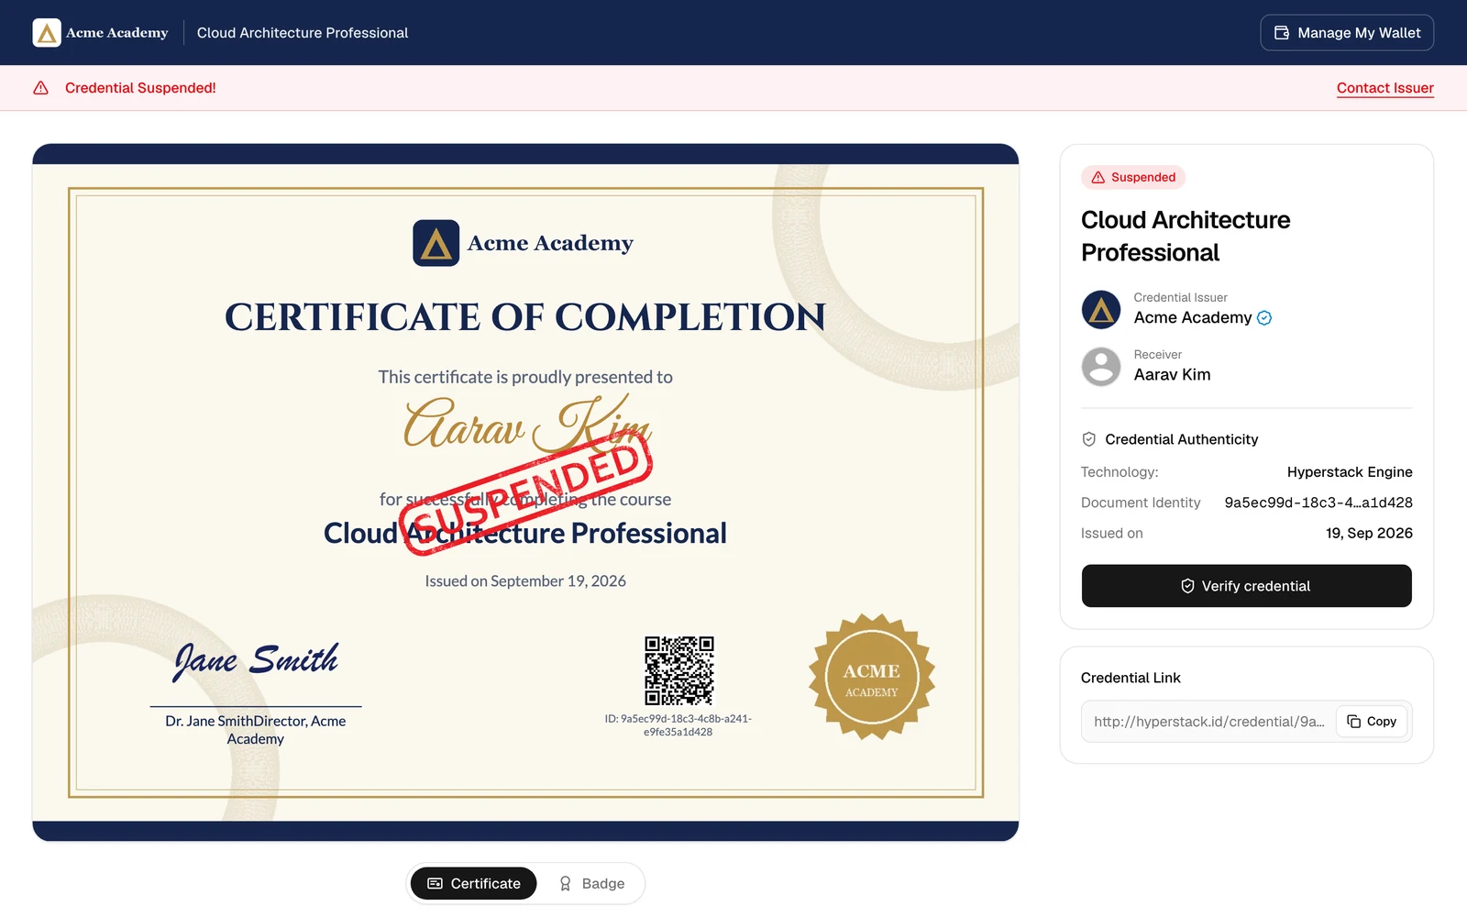
Task: Click the QR code on the certificate
Action: pos(678,670)
